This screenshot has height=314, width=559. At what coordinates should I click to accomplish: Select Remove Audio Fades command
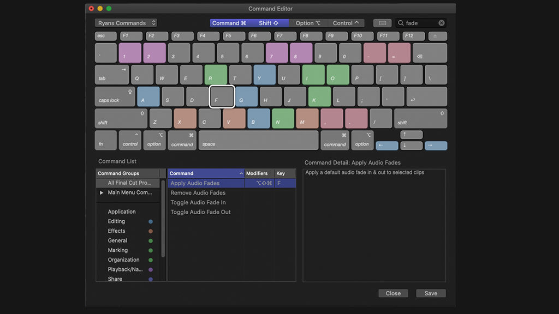[198, 192]
